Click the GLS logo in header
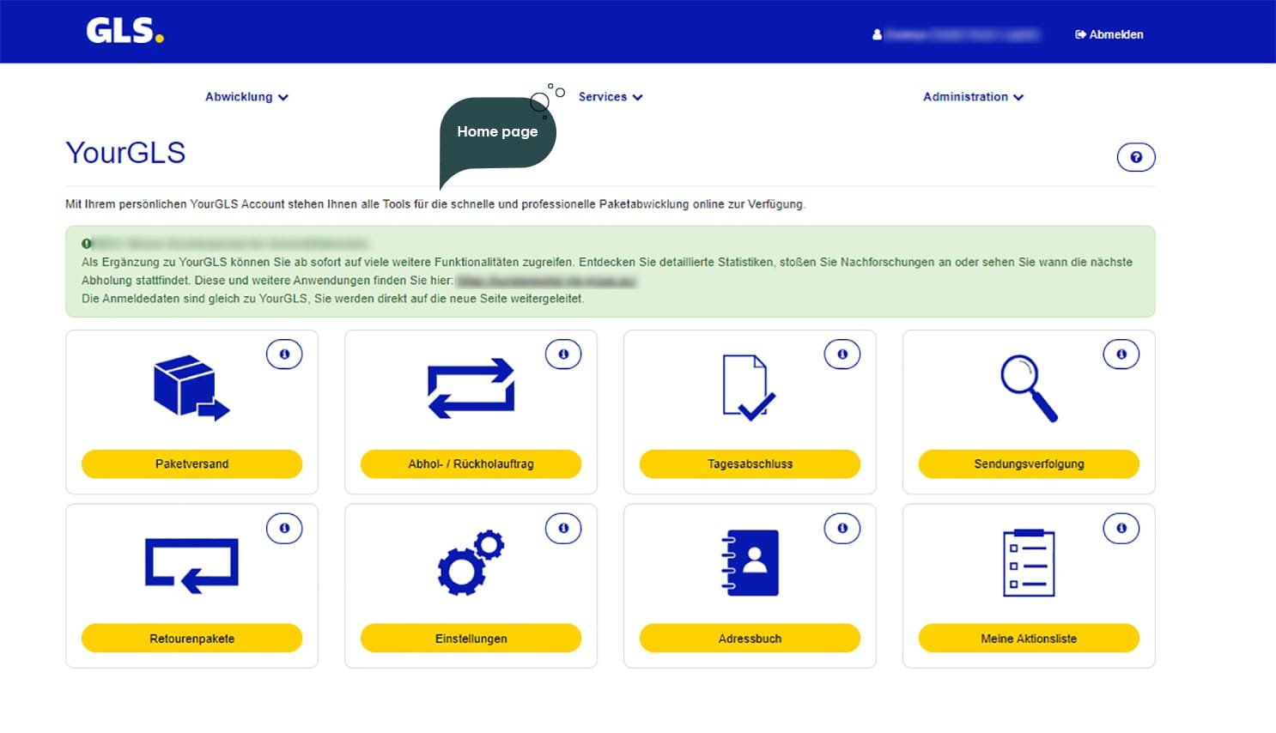 [x=125, y=32]
